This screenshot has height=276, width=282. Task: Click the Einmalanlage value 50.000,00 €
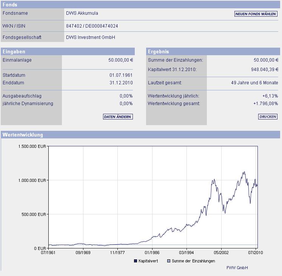click(120, 60)
